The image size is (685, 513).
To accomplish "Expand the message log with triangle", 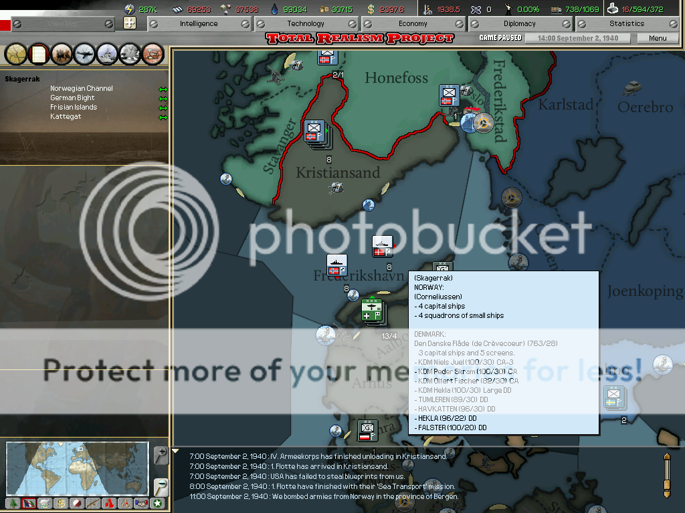I will tap(176, 451).
